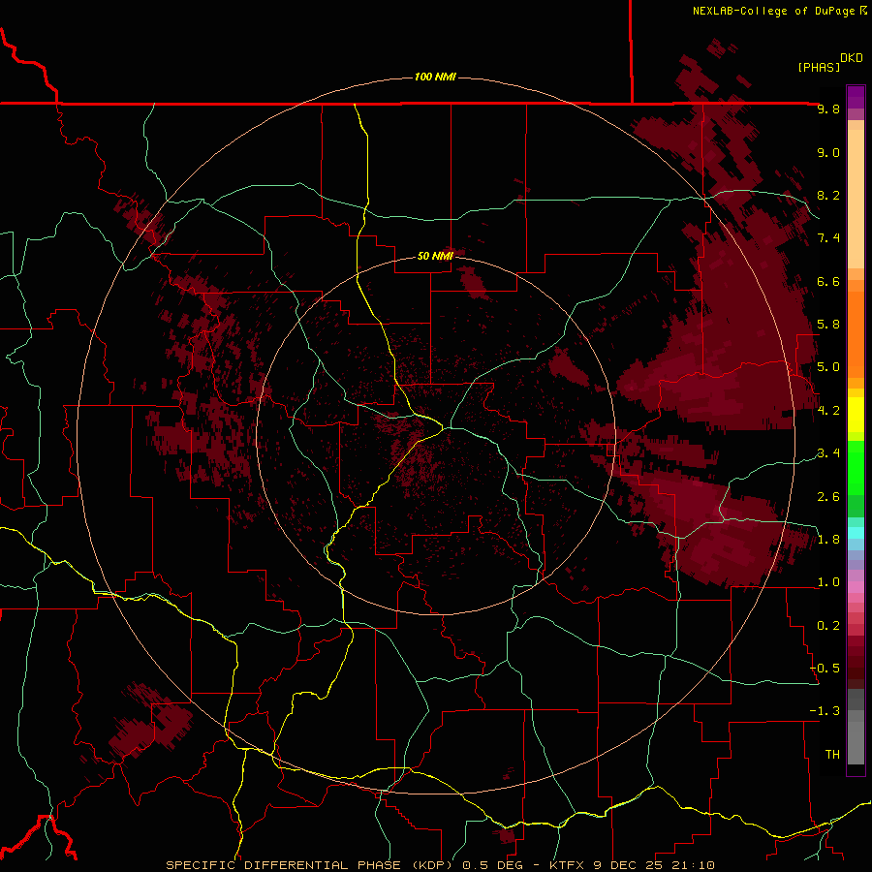The width and height of the screenshot is (872, 872).
Task: Click the purple top segment of color bar
Action: [x=856, y=97]
